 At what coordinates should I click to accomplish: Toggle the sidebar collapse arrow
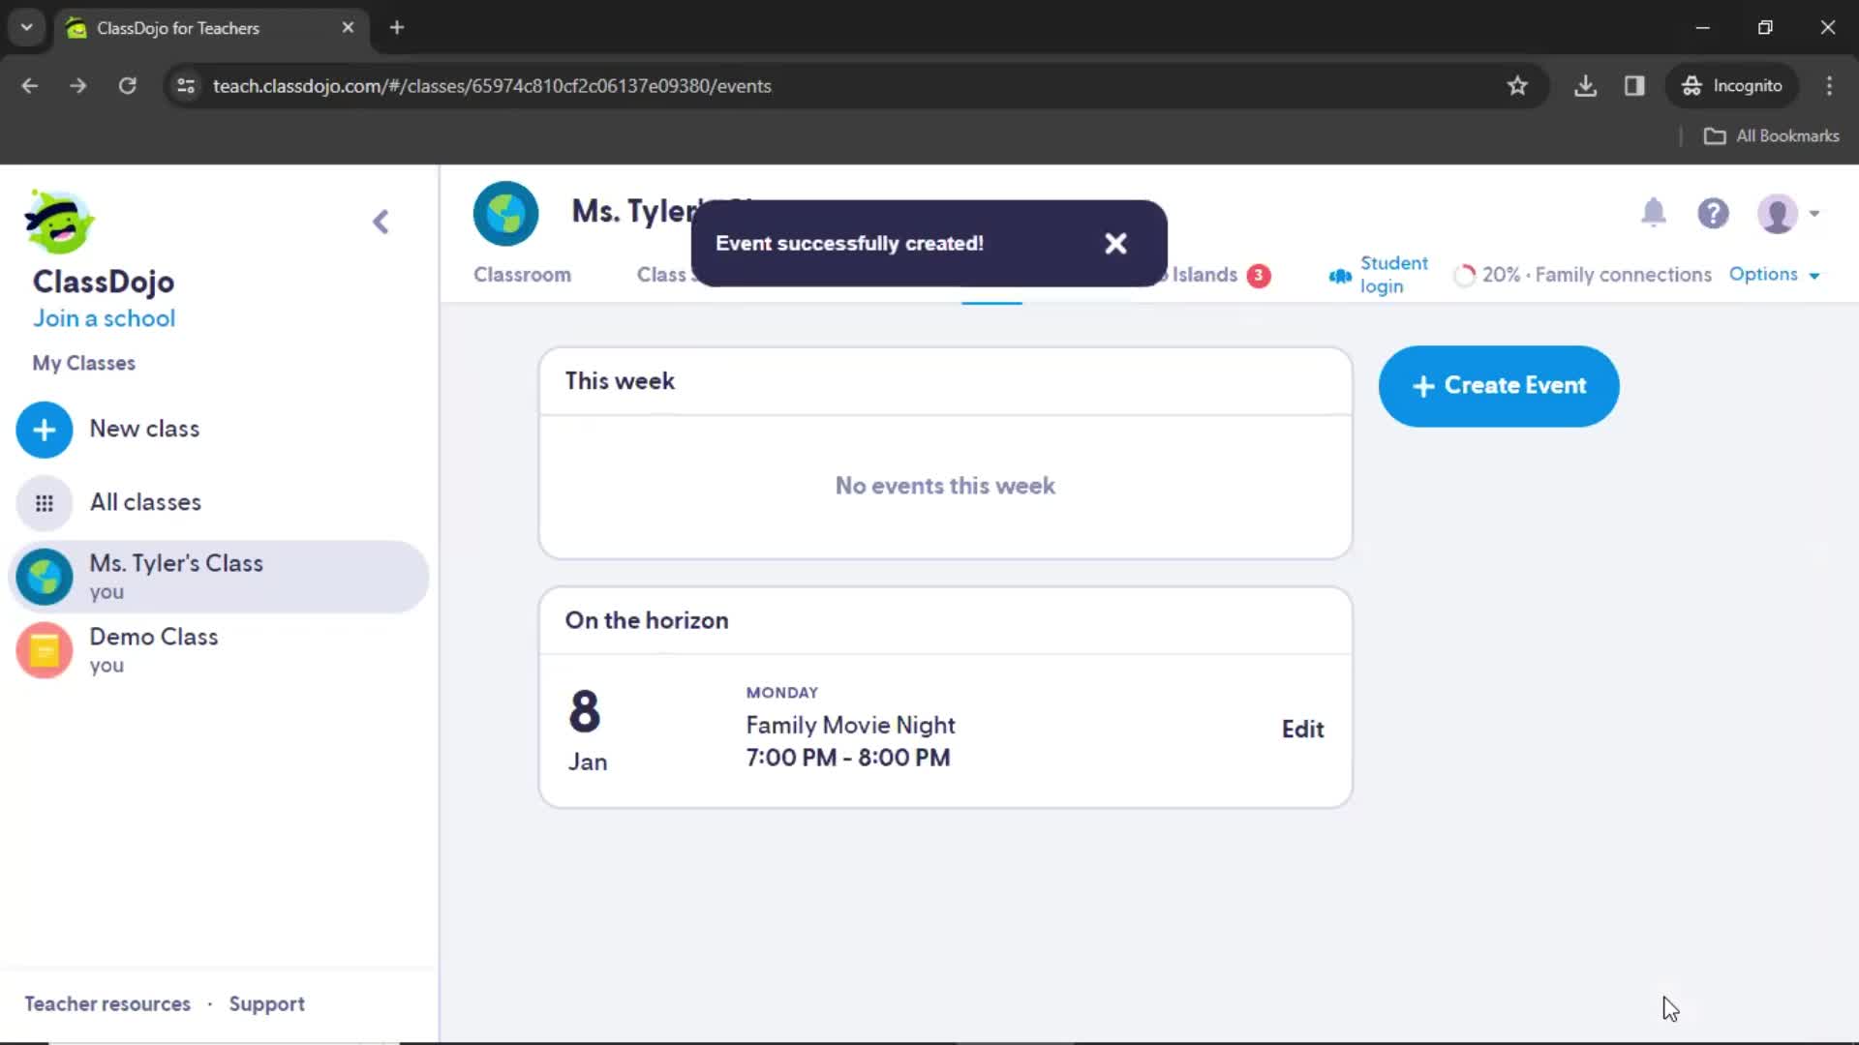point(380,221)
